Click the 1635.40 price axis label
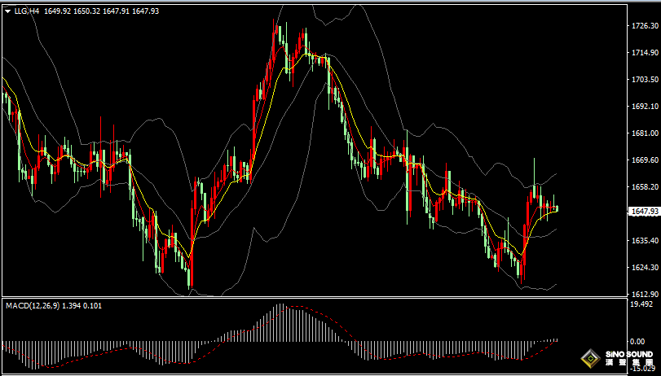The height and width of the screenshot is (376, 661). pos(644,241)
